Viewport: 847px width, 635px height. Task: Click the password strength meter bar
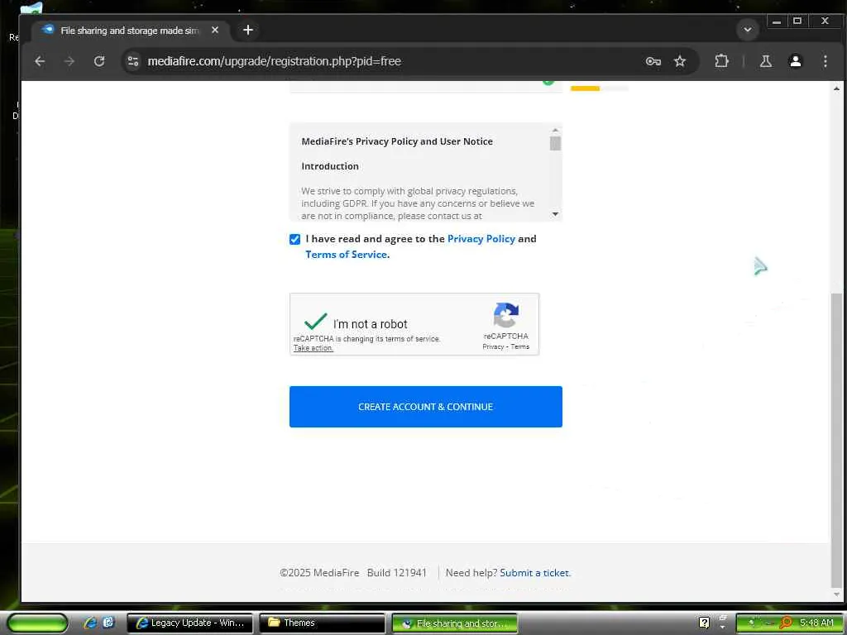point(600,88)
